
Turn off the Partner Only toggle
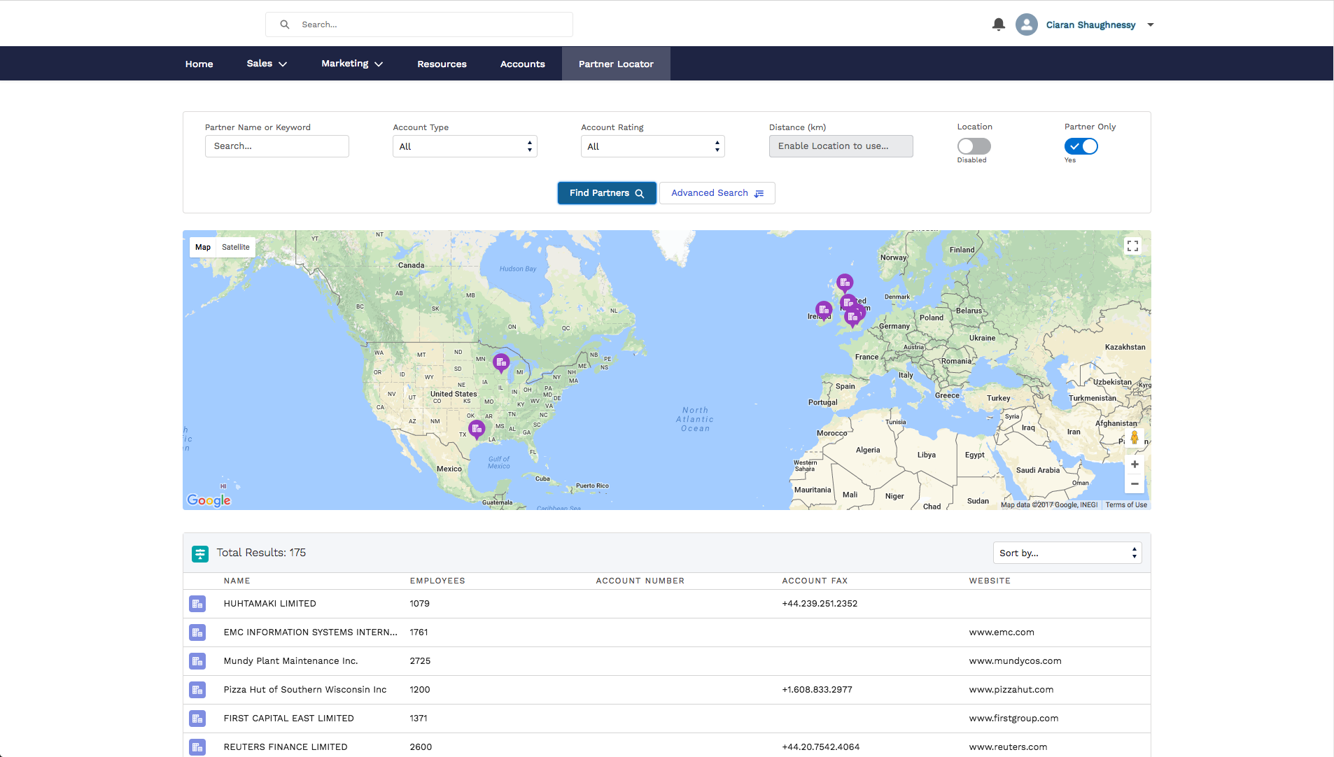tap(1081, 146)
